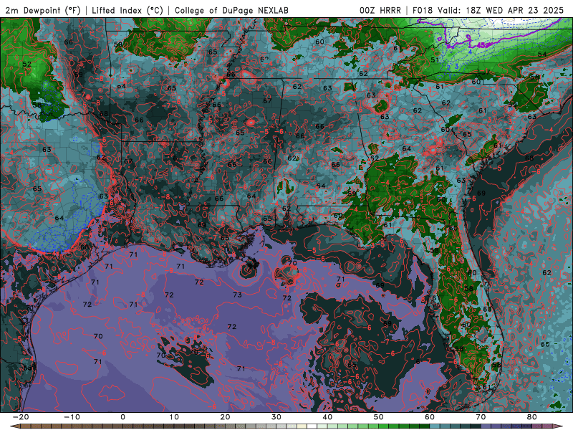Select the -20 label on the color scale
This screenshot has width=573, height=430.
21,417
